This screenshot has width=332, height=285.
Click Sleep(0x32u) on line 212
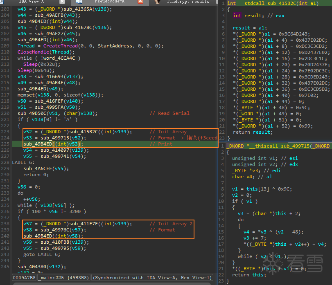click(42, 64)
